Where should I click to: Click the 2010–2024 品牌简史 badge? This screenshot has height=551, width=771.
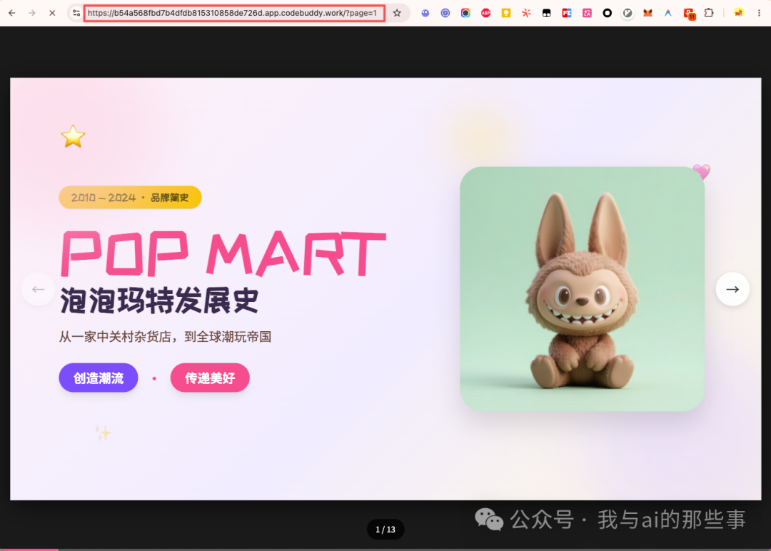pyautogui.click(x=131, y=198)
